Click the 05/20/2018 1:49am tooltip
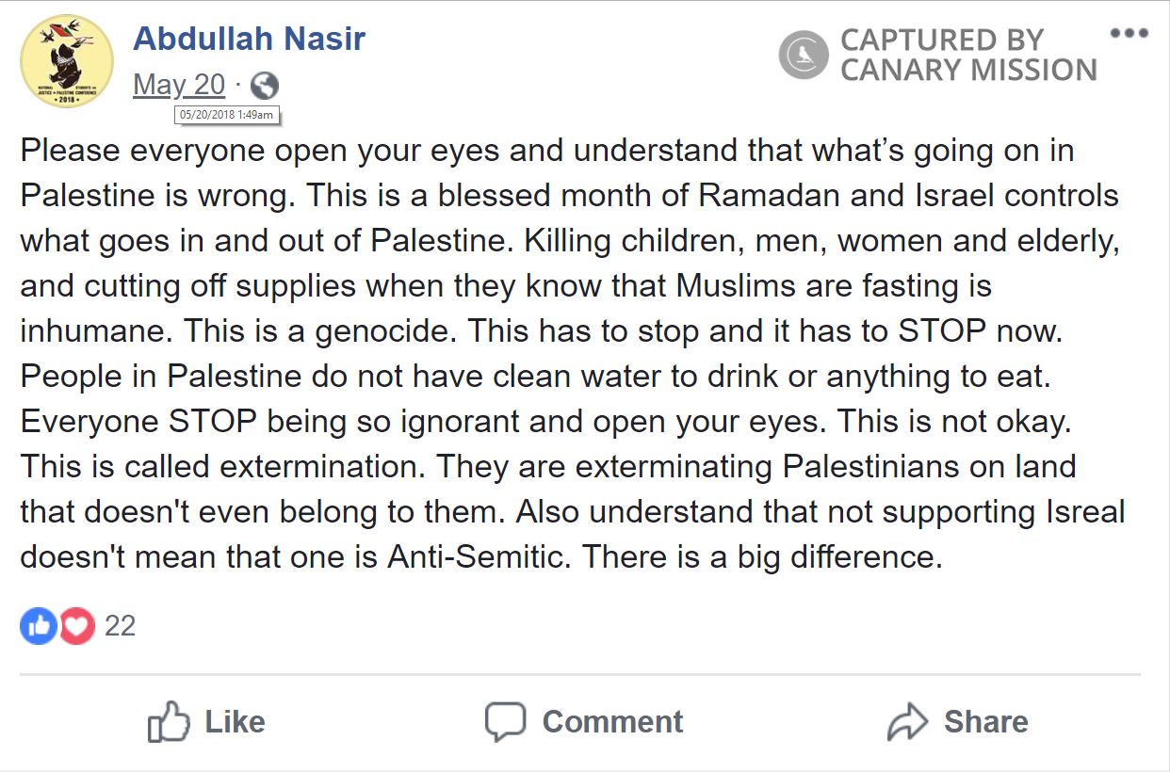The width and height of the screenshot is (1170, 772). pyautogui.click(x=226, y=115)
